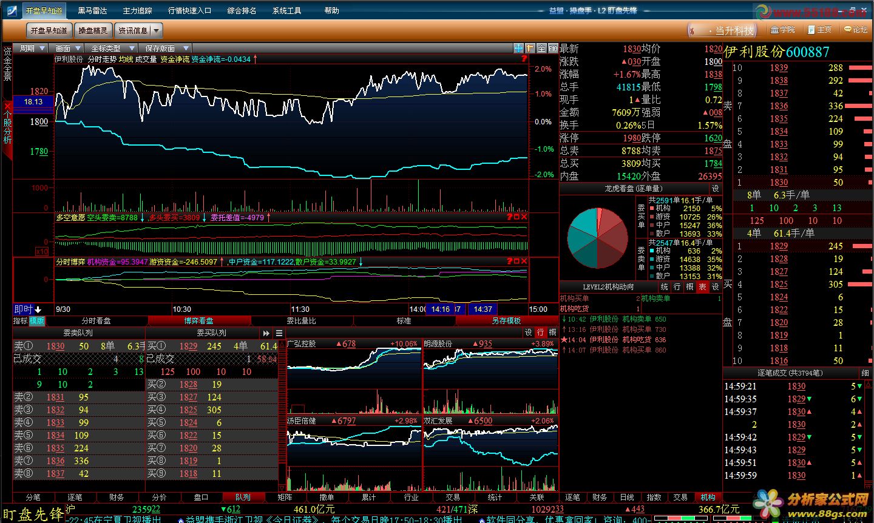This screenshot has width=874, height=523.
Task: Select the 行 view in LEVEL2 header
Action: pos(677,287)
